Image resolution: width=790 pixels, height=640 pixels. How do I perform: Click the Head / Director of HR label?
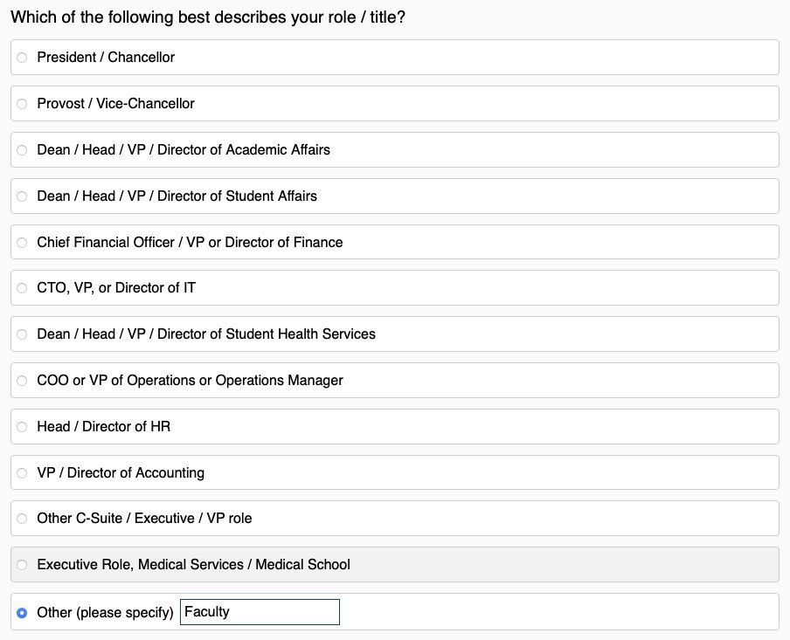[103, 427]
